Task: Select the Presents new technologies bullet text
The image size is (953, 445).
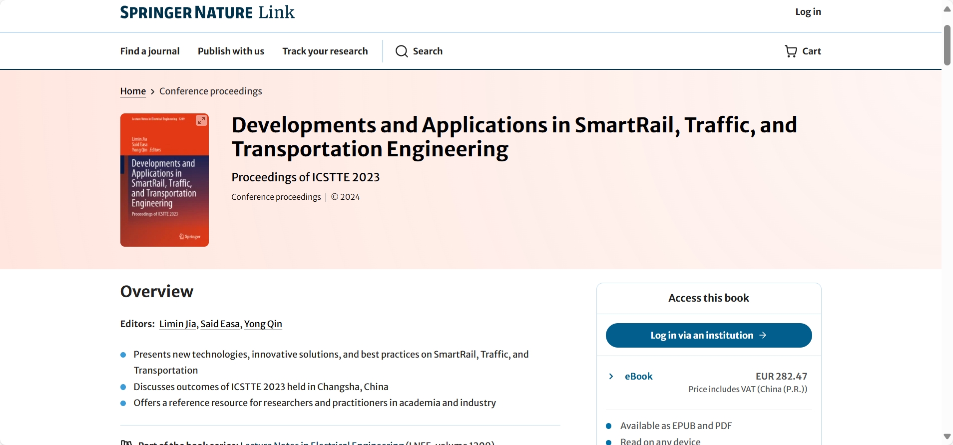Action: click(x=331, y=362)
